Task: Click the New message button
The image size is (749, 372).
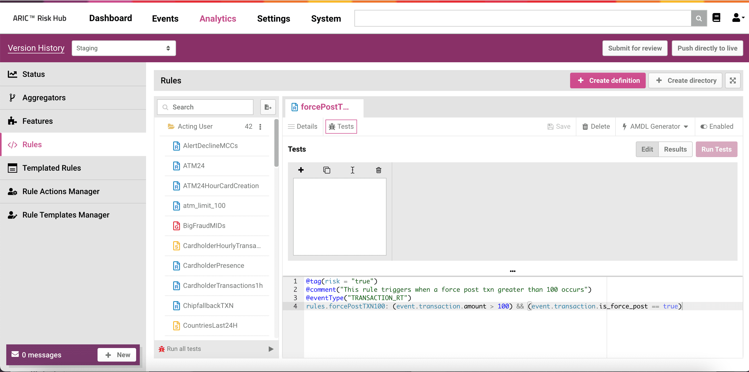Action: 117,355
